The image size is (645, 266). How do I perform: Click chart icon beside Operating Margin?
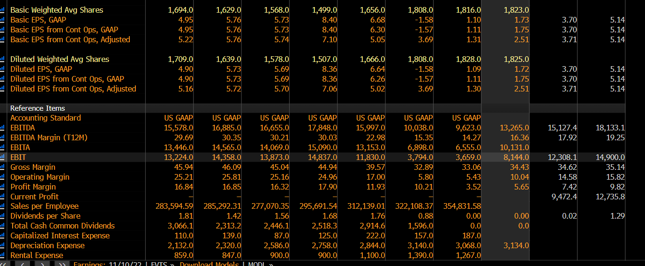[2, 177]
